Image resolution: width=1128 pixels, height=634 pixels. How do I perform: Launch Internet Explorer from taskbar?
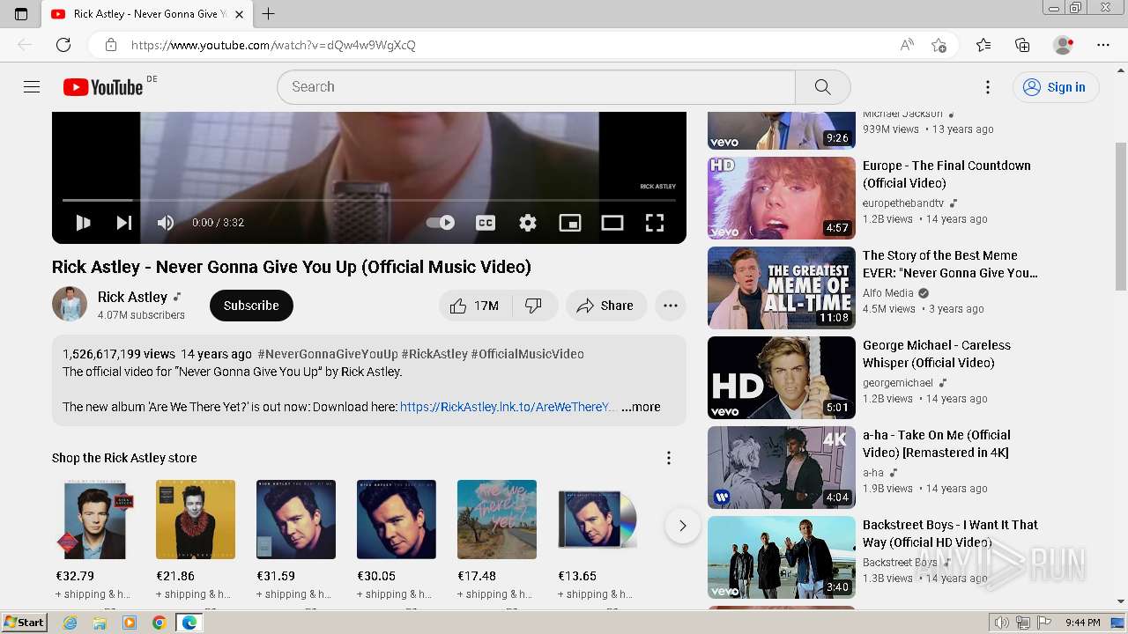[x=70, y=623]
